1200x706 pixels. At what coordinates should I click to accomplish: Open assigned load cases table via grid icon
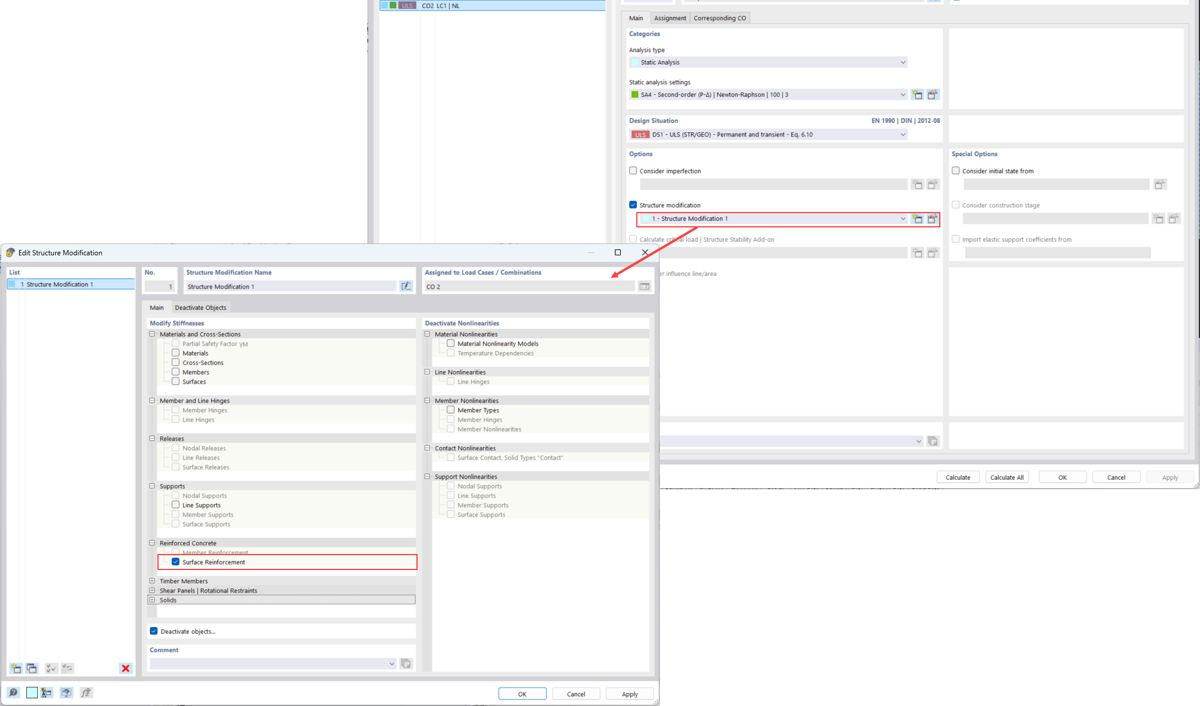[645, 286]
